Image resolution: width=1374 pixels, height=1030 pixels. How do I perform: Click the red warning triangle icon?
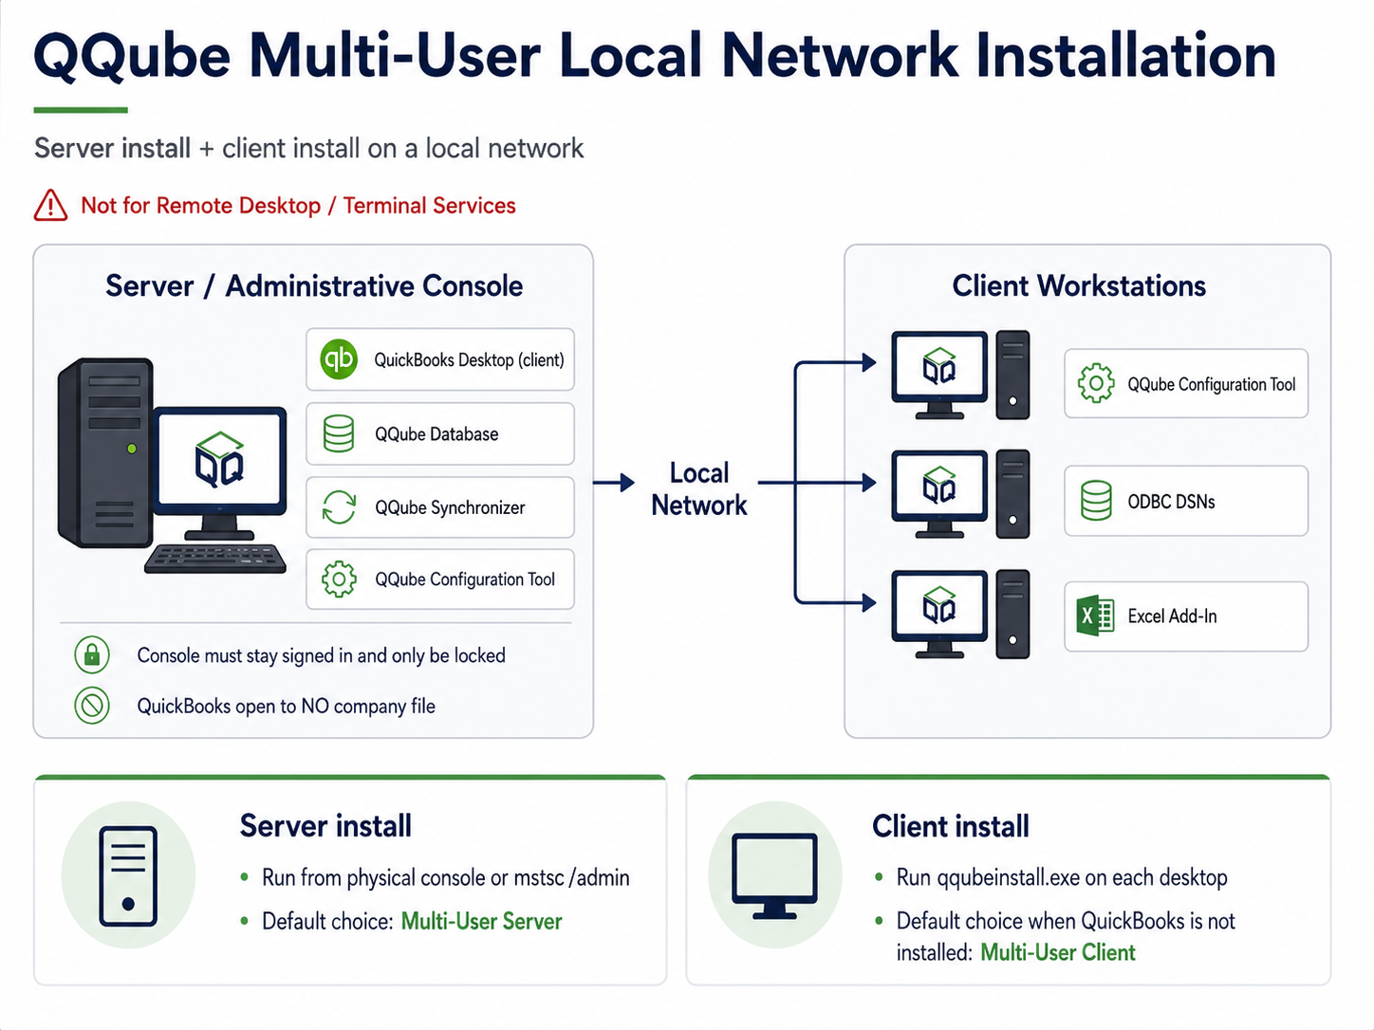(50, 205)
